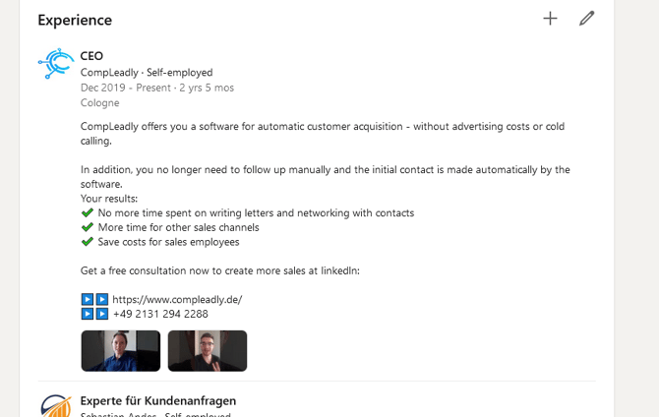Click the CEO job title

(91, 56)
